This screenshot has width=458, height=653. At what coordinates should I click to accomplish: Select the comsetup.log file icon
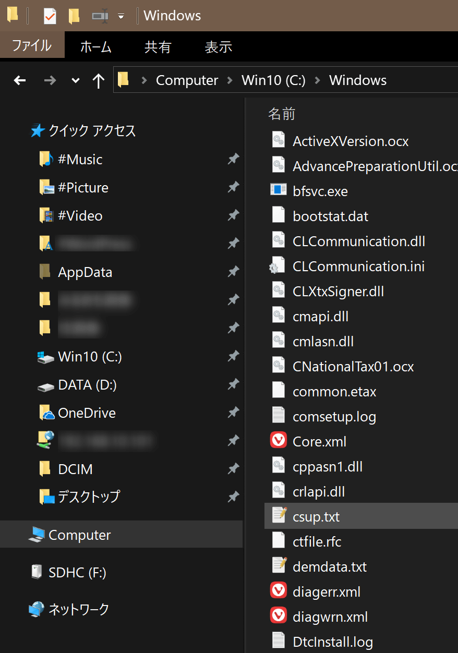pos(279,416)
